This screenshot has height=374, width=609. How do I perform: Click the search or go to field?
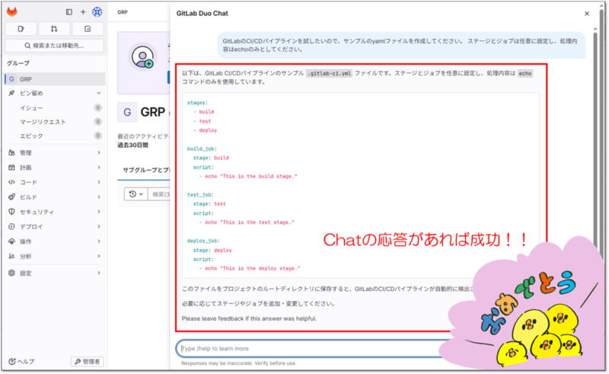(x=54, y=46)
